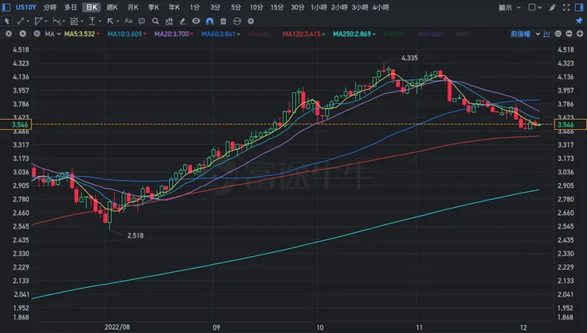Delete drawings with trash can icon
The image size is (587, 333).
coord(224,21)
